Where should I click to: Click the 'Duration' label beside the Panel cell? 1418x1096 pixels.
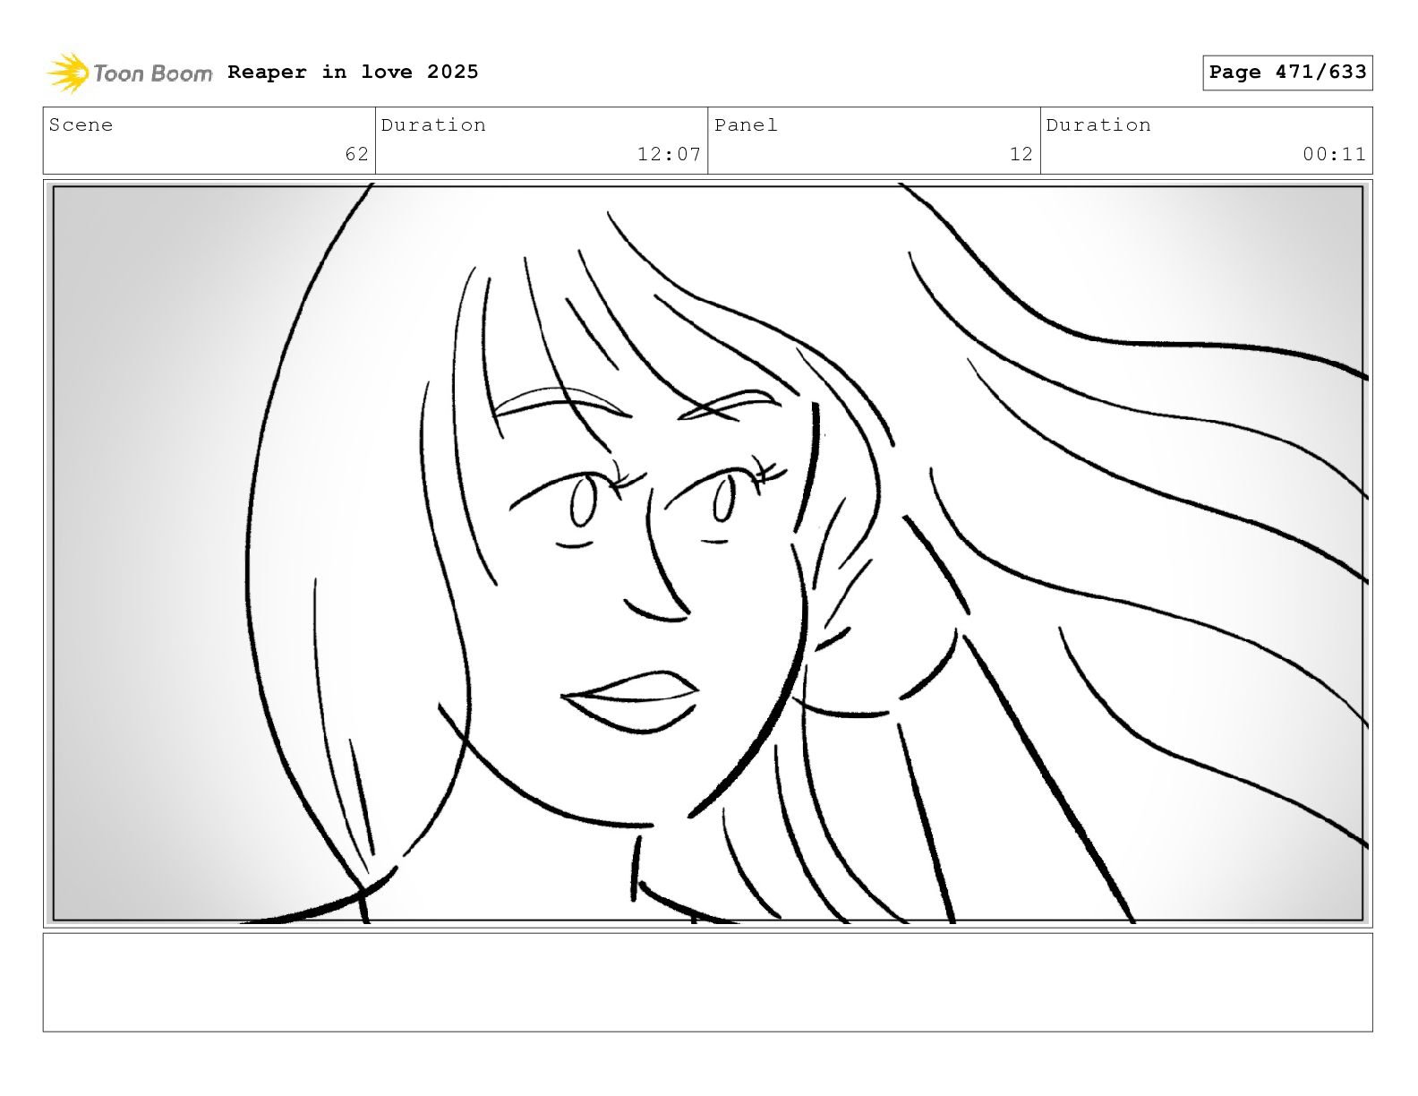coord(1098,125)
